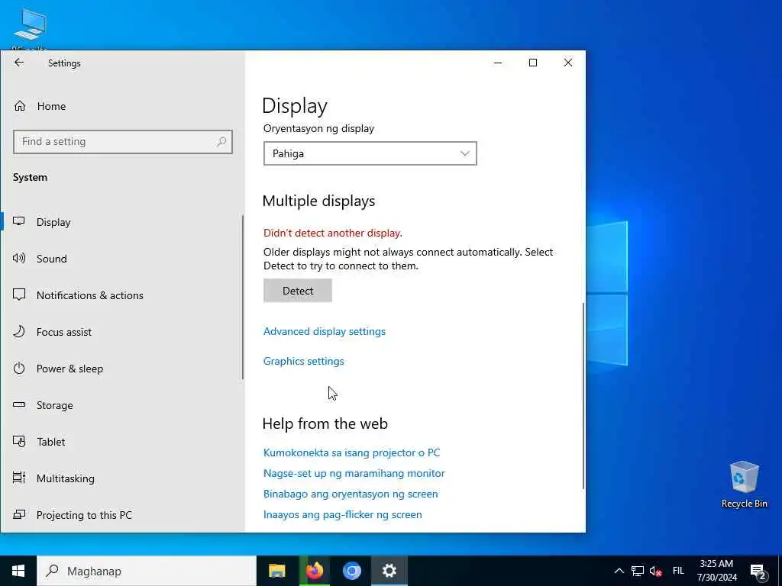782x586 pixels.
Task: Click the Power & sleep power icon
Action: pos(19,369)
